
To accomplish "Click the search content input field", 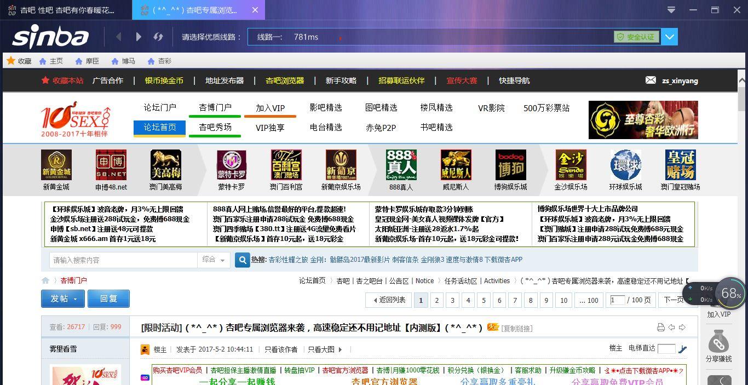I will point(123,260).
